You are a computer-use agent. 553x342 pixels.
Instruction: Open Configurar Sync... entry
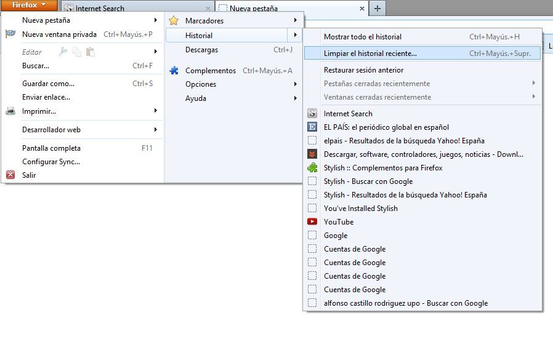83,161
